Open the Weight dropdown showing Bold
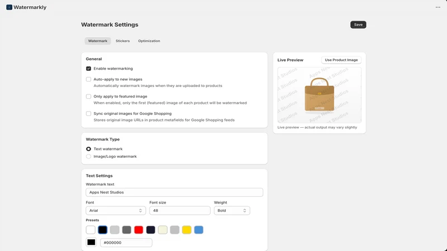The image size is (447, 251). point(232,211)
